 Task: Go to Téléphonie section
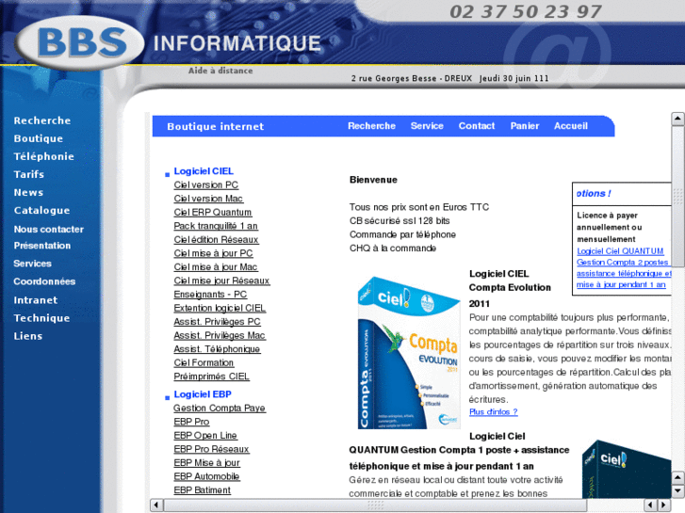click(x=43, y=156)
